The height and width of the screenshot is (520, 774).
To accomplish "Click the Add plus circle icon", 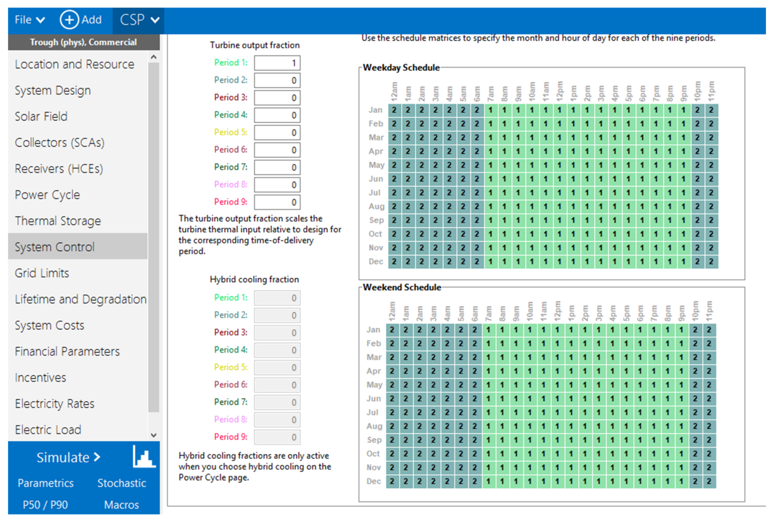I will pos(69,20).
